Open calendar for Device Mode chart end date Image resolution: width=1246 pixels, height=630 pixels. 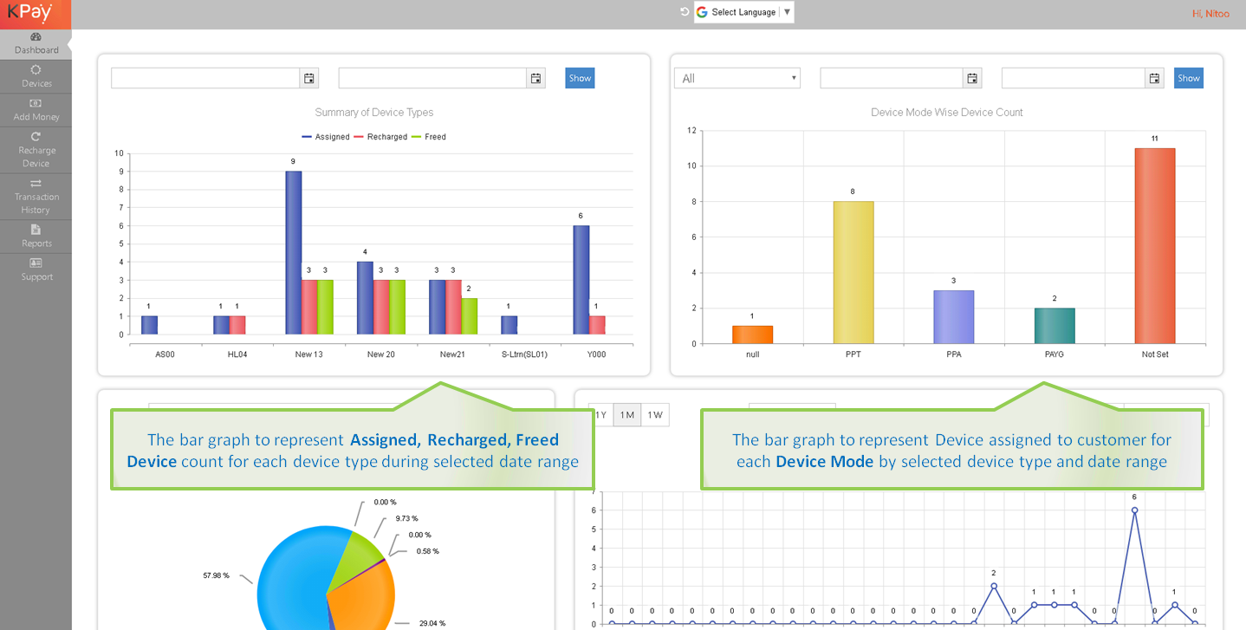[1155, 78]
